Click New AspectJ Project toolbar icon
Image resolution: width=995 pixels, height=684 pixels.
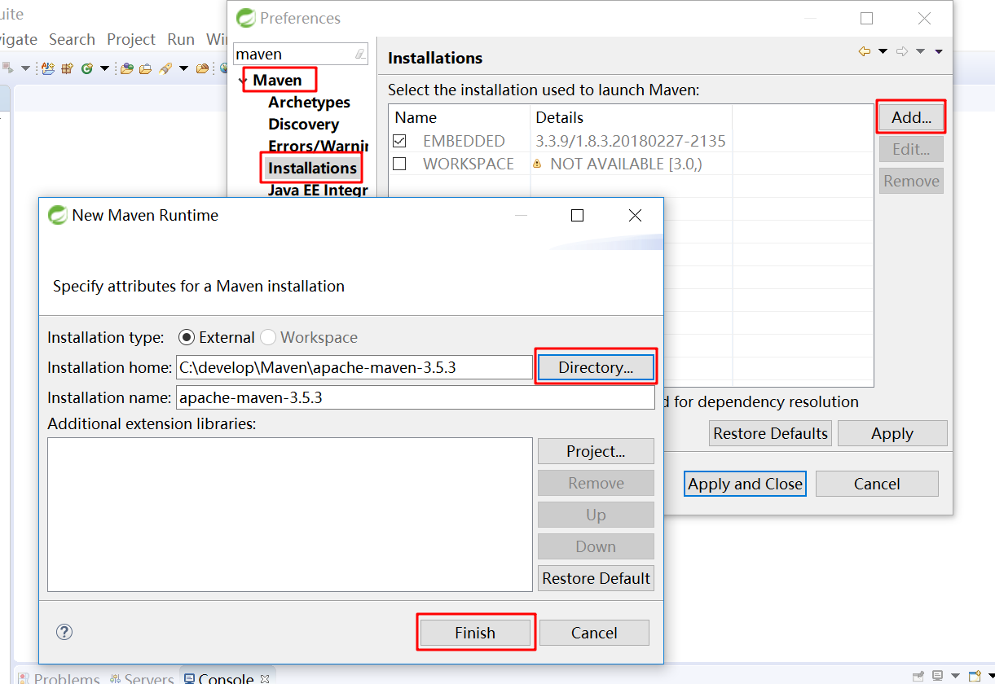coord(48,68)
